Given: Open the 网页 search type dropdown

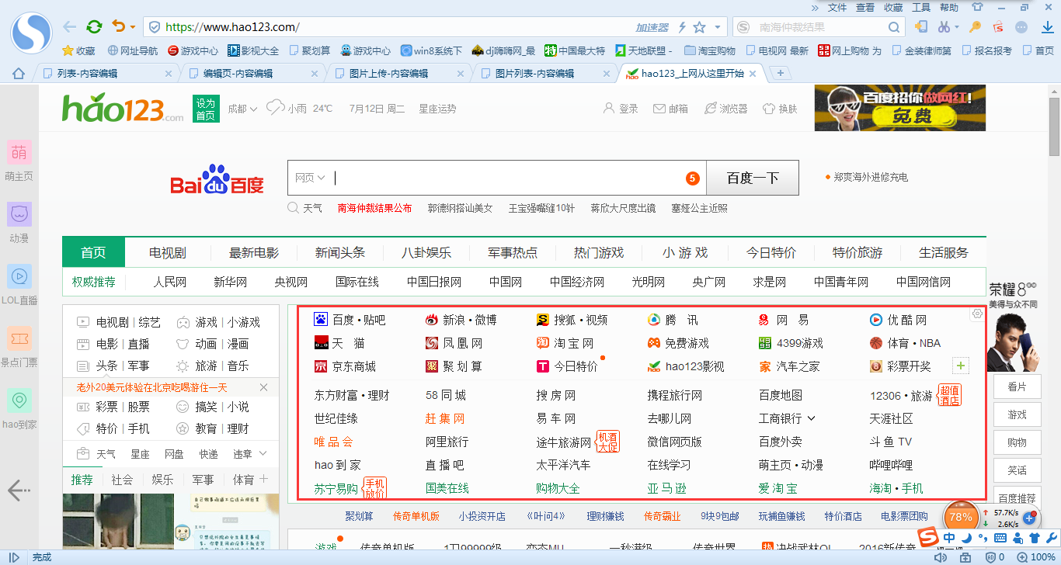Looking at the screenshot, I should pos(309,178).
